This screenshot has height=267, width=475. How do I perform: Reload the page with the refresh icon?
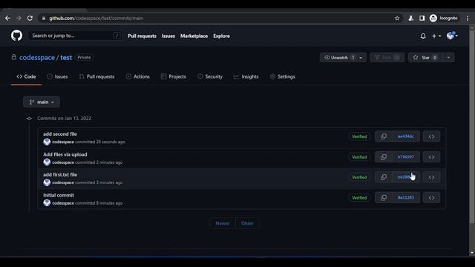(x=30, y=18)
